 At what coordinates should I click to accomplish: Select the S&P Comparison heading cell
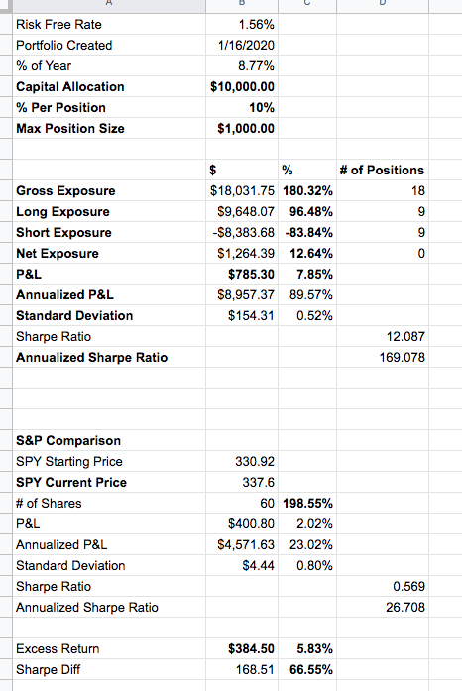(109, 441)
